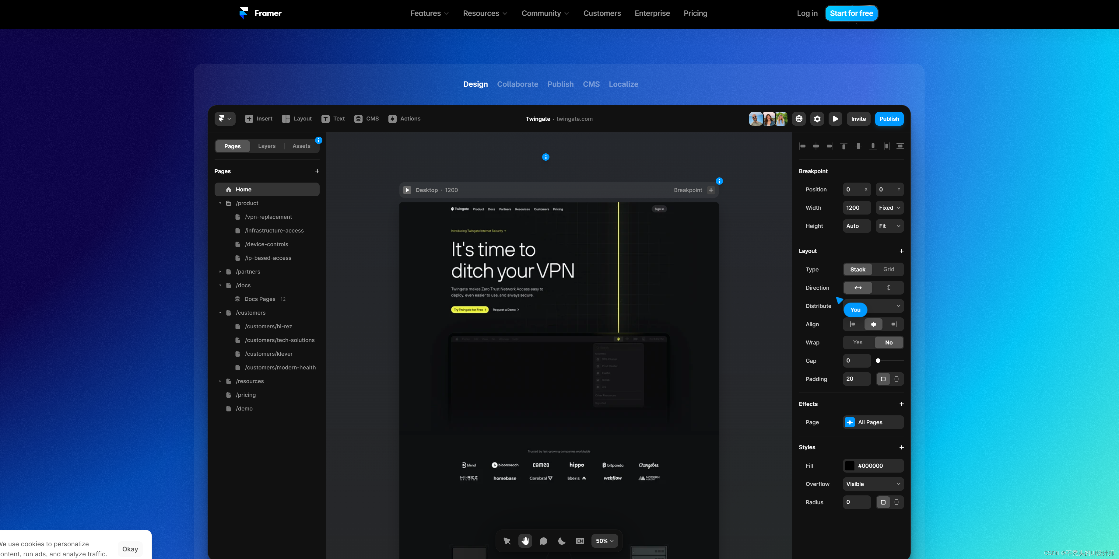Open site settings gear icon
The image size is (1119, 559).
click(x=817, y=119)
